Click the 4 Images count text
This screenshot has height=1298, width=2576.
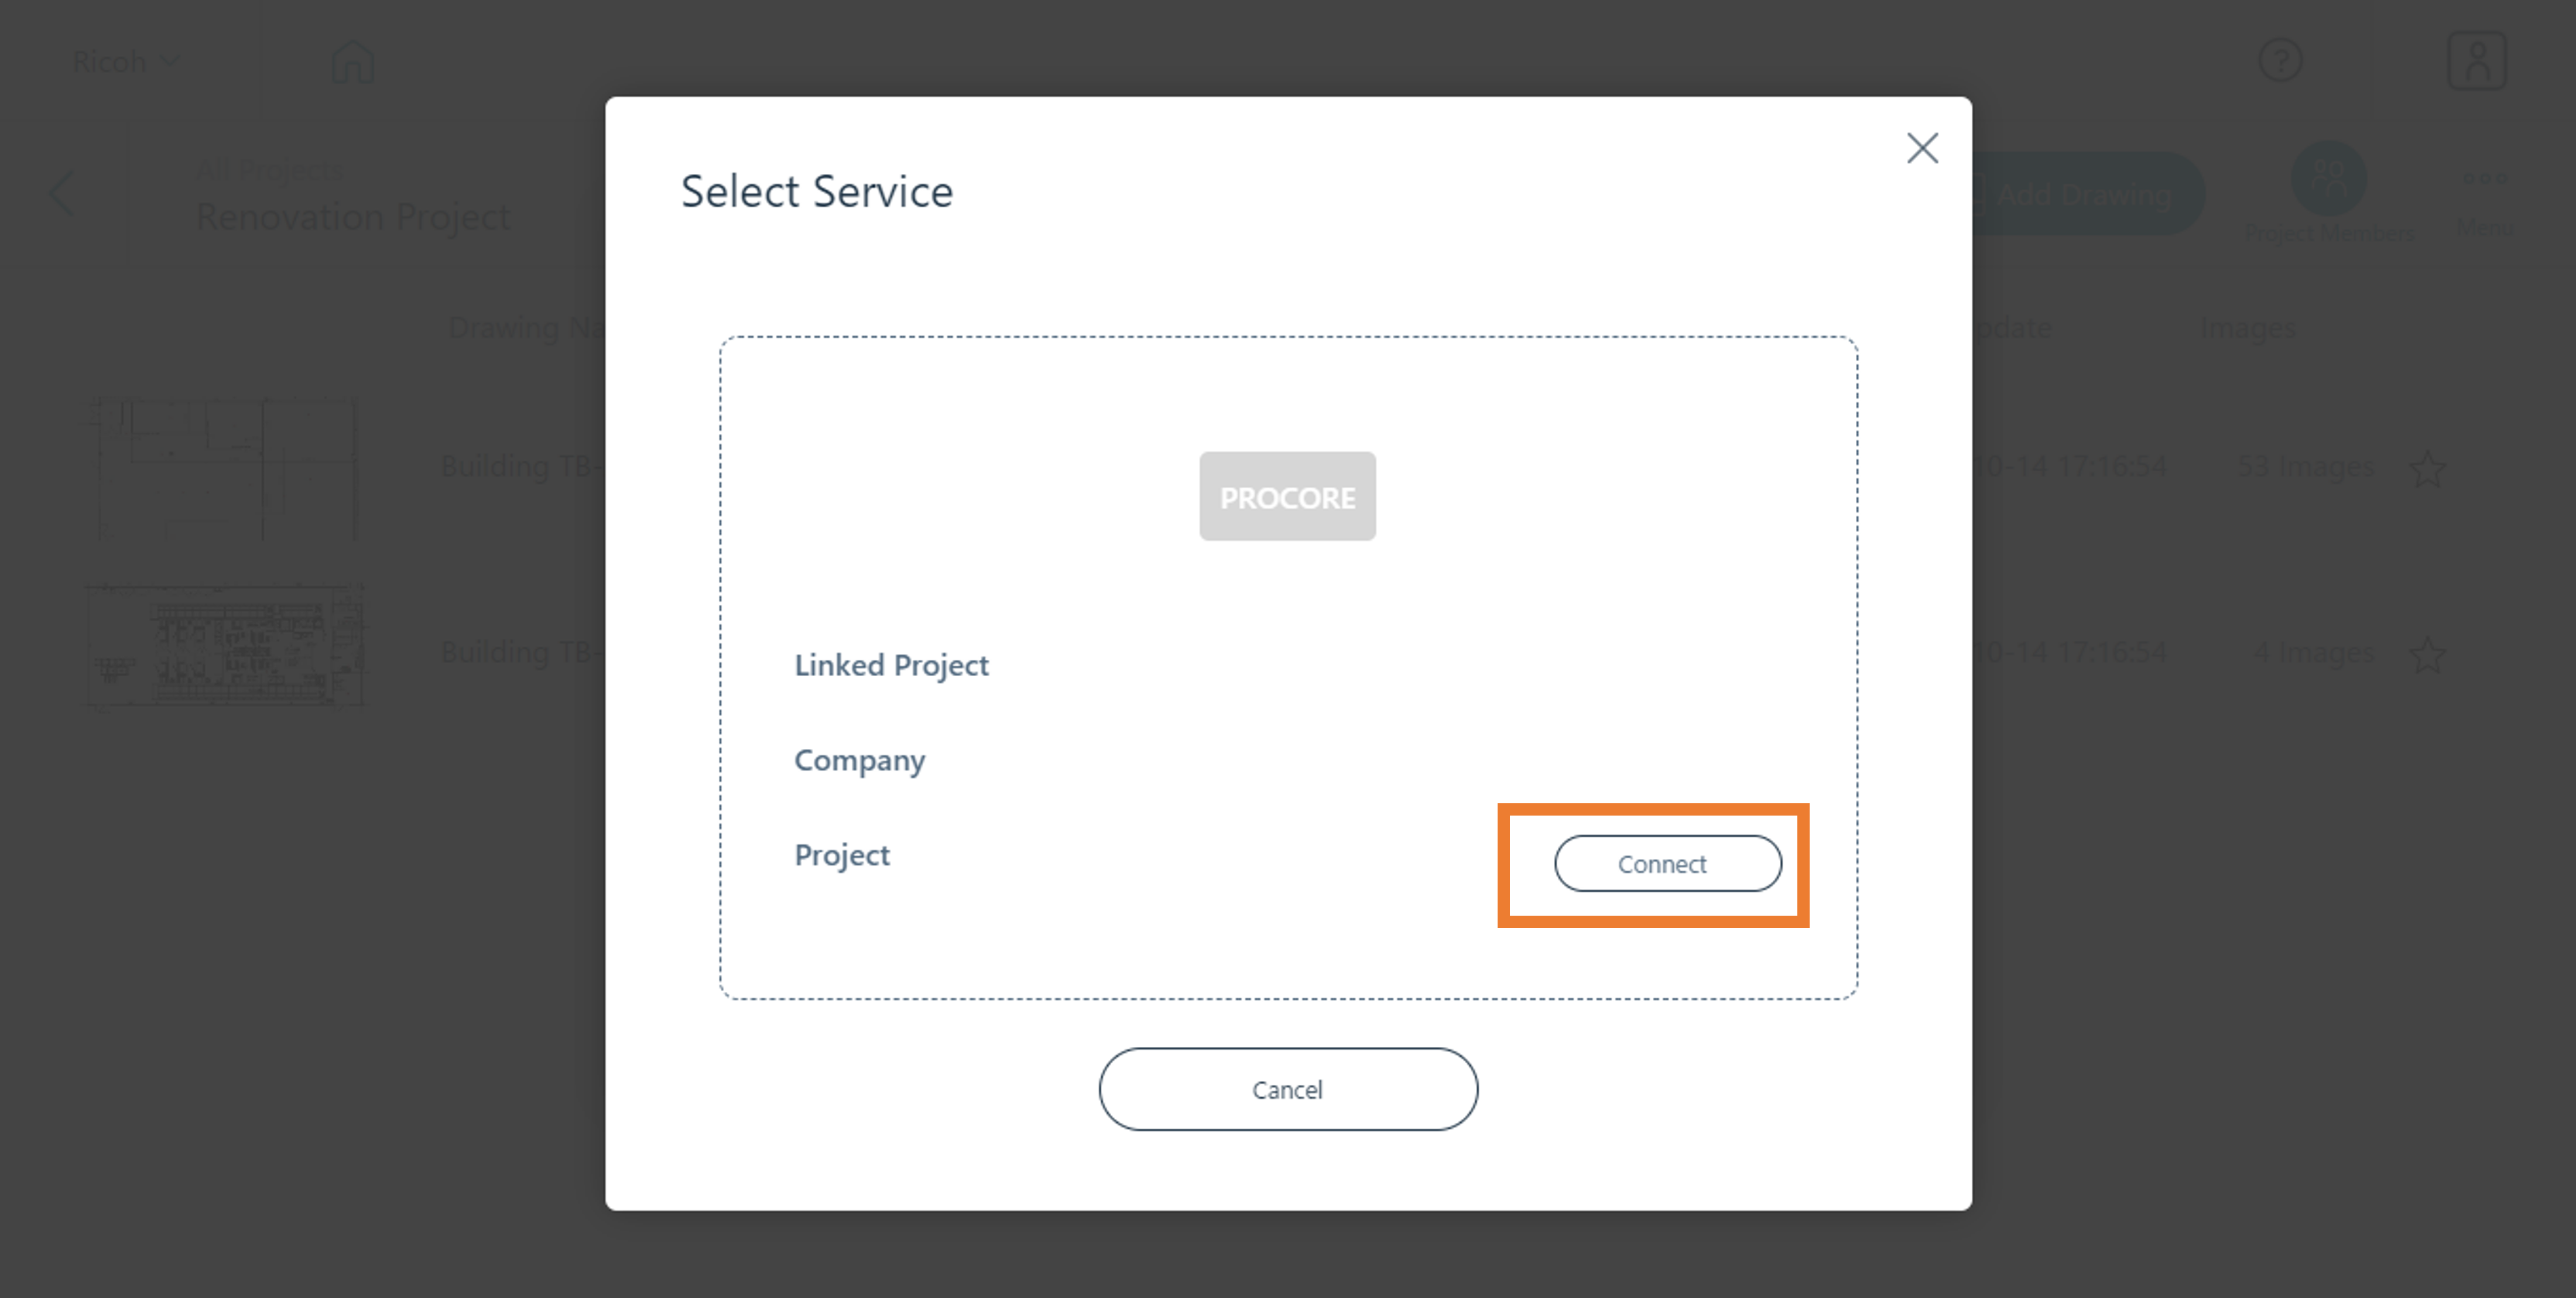click(2313, 653)
